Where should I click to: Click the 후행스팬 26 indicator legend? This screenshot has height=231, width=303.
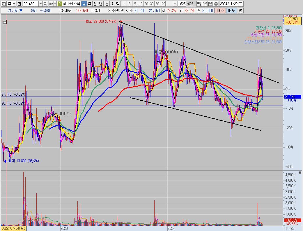pyautogui.click(x=266, y=35)
